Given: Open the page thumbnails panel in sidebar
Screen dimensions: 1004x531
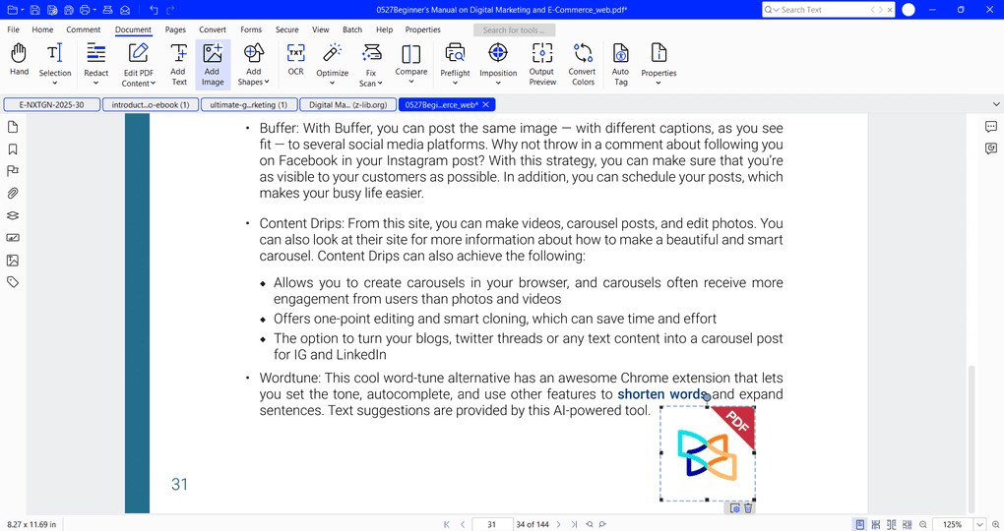Looking at the screenshot, I should [12, 127].
